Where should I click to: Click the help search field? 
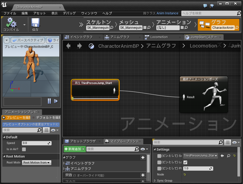(x=209, y=13)
